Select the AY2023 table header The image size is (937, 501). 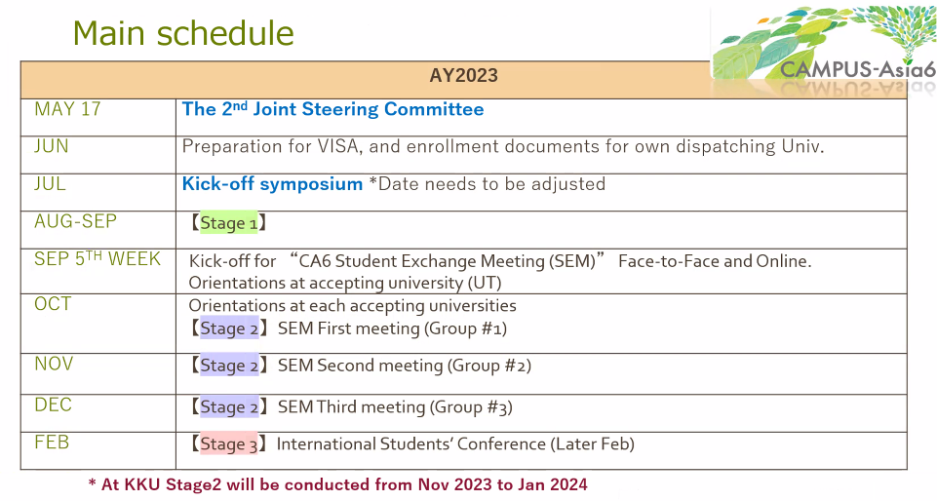(463, 77)
